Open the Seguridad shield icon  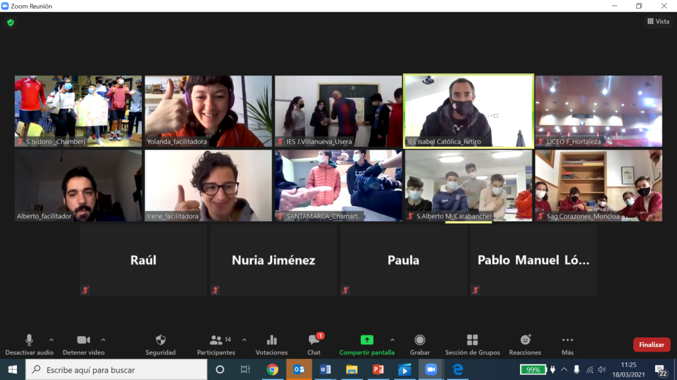coord(160,340)
